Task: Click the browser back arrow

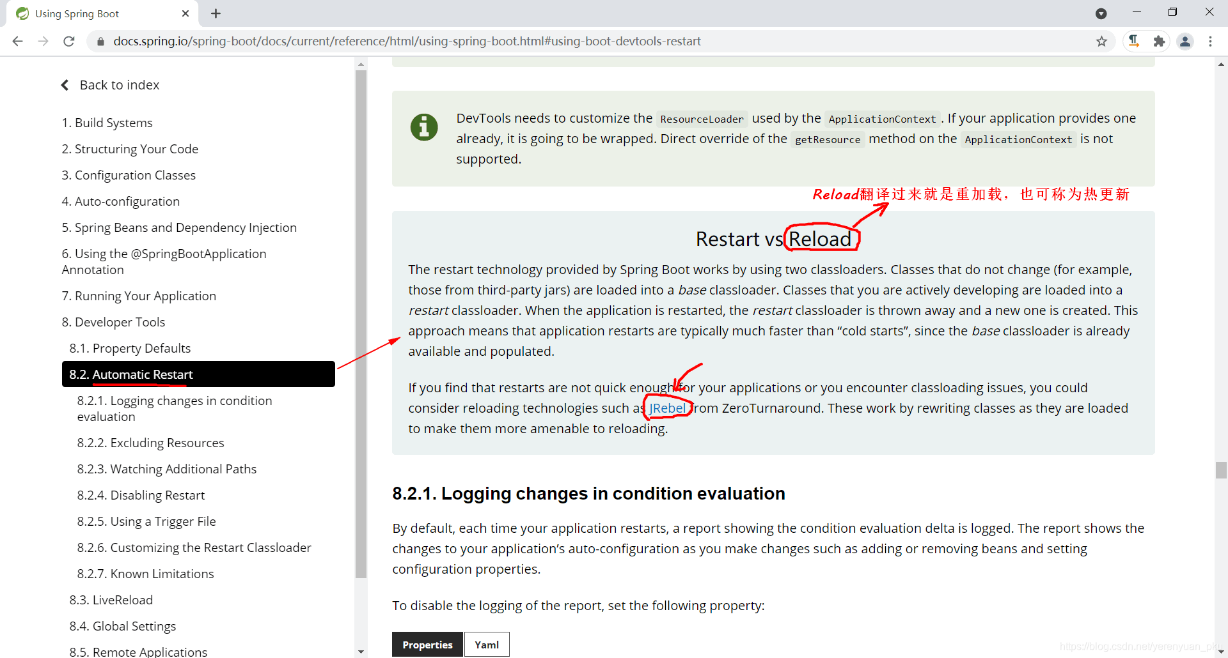Action: [17, 42]
